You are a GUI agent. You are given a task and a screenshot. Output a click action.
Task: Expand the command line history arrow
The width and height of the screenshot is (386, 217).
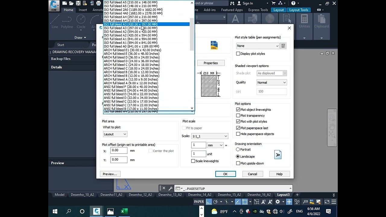pyautogui.click(x=291, y=188)
